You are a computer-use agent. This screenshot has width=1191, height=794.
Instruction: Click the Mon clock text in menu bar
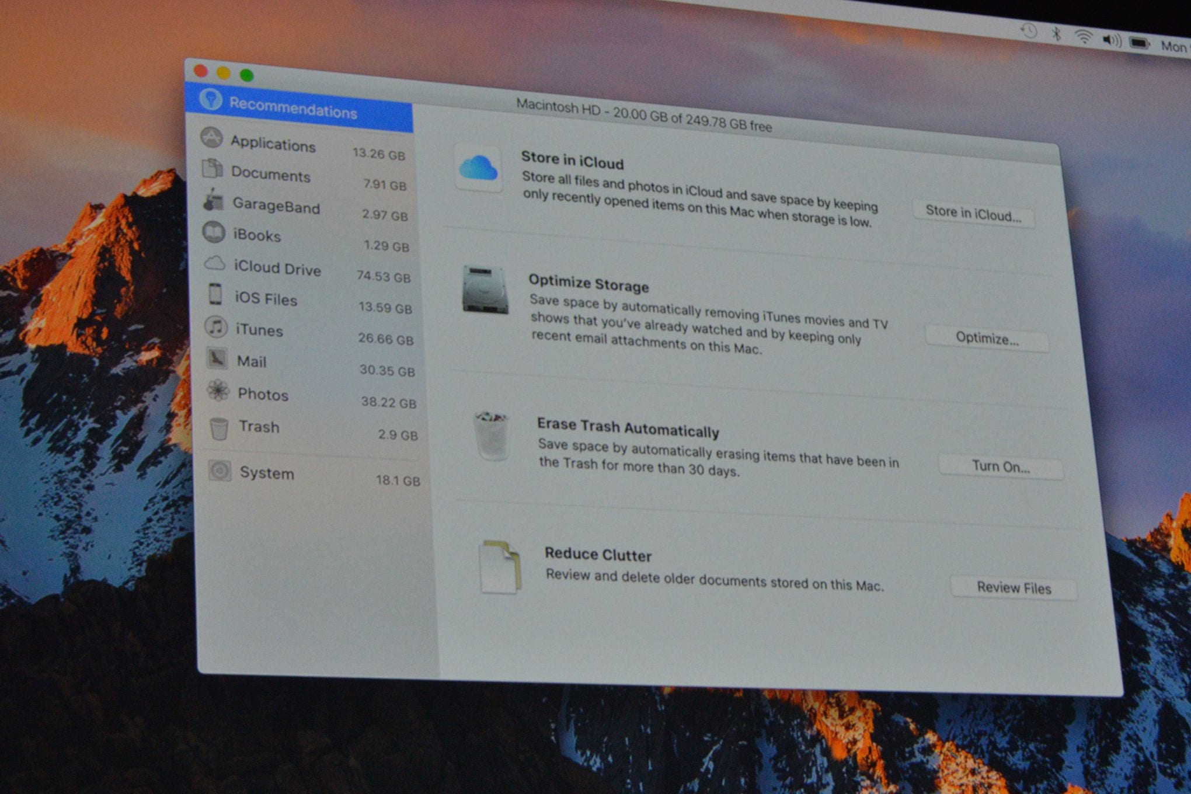(x=1174, y=47)
